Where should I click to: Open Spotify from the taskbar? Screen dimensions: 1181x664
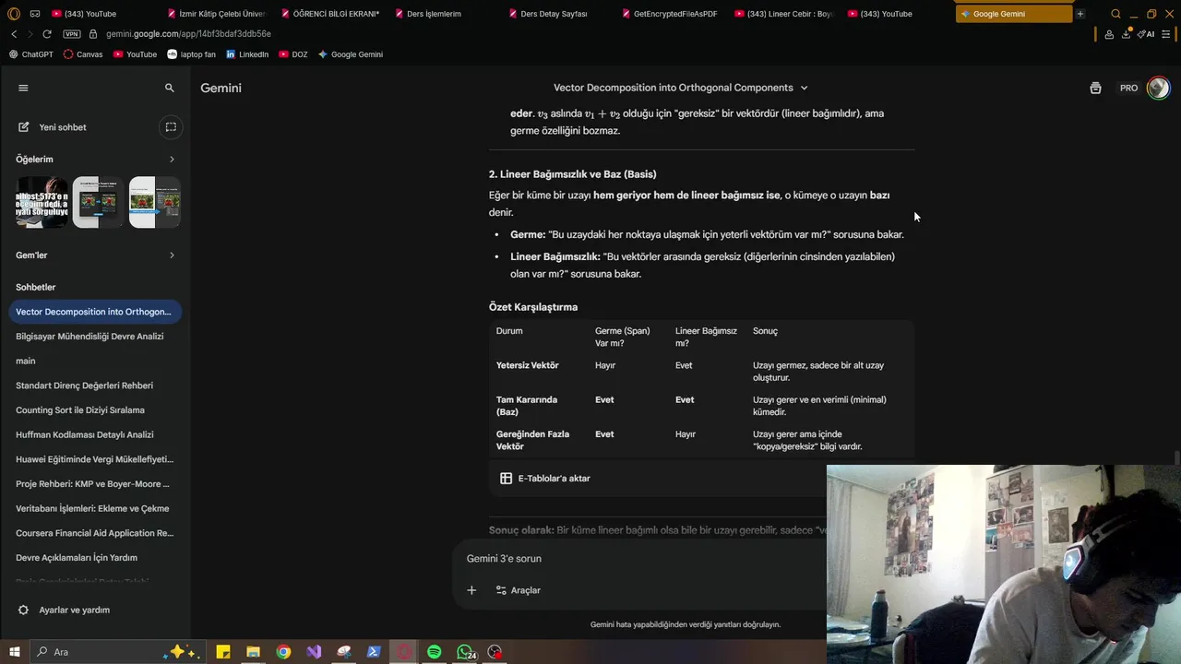434,652
